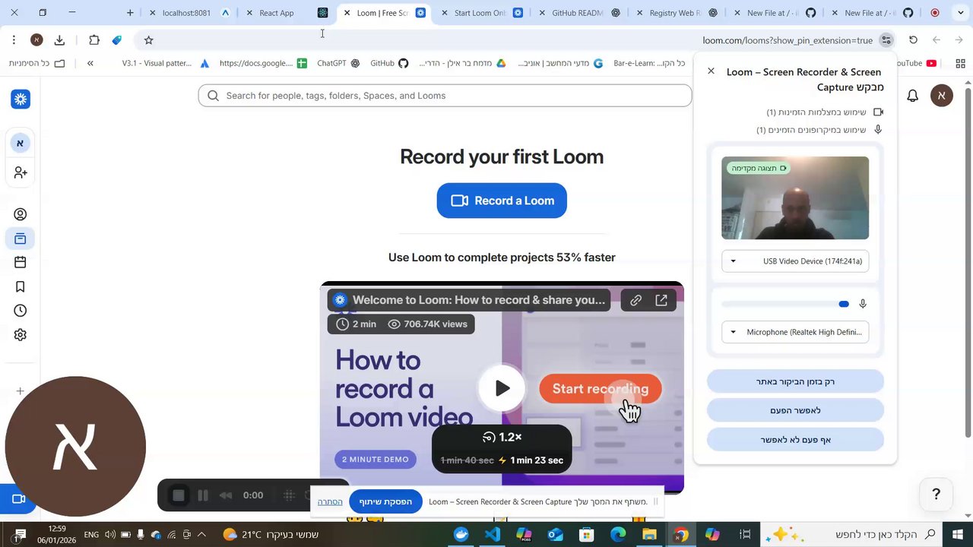
Task: Open the 'כל הסימניות' all bookmarks folder
Action: click(36, 63)
